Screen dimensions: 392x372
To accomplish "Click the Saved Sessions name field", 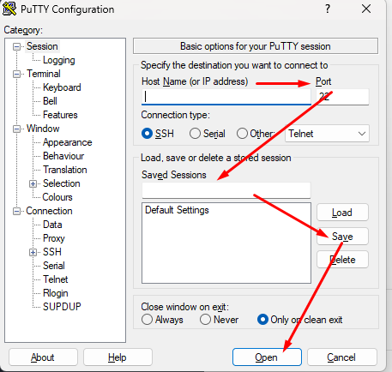I will coord(226,190).
